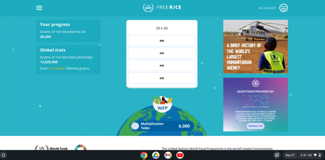Select answer 444

(162, 66)
